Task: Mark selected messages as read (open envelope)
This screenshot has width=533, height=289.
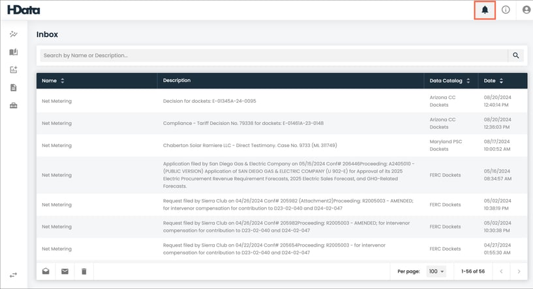Action: coord(46,271)
